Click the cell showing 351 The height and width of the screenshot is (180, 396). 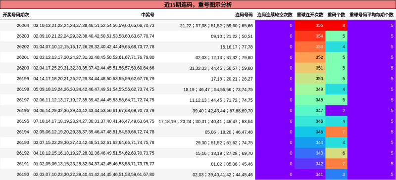pos(310,68)
